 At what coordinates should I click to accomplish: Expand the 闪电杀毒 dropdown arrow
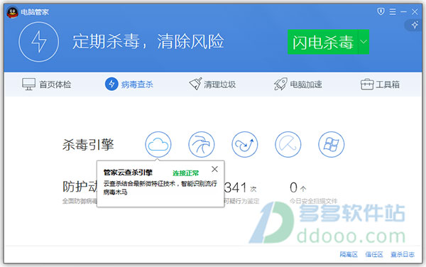(x=364, y=42)
